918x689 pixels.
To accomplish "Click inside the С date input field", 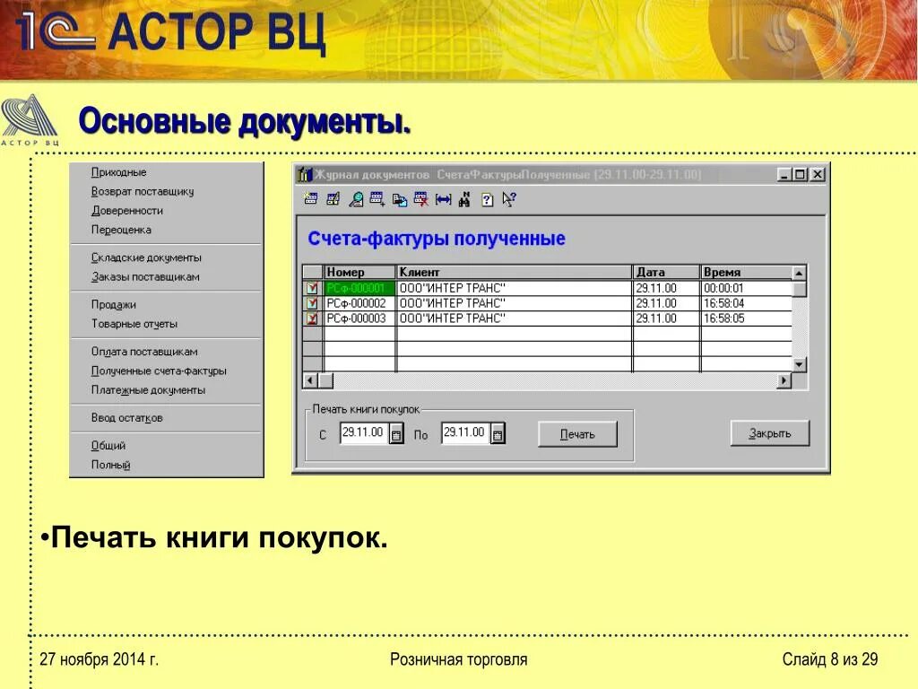I will [363, 432].
